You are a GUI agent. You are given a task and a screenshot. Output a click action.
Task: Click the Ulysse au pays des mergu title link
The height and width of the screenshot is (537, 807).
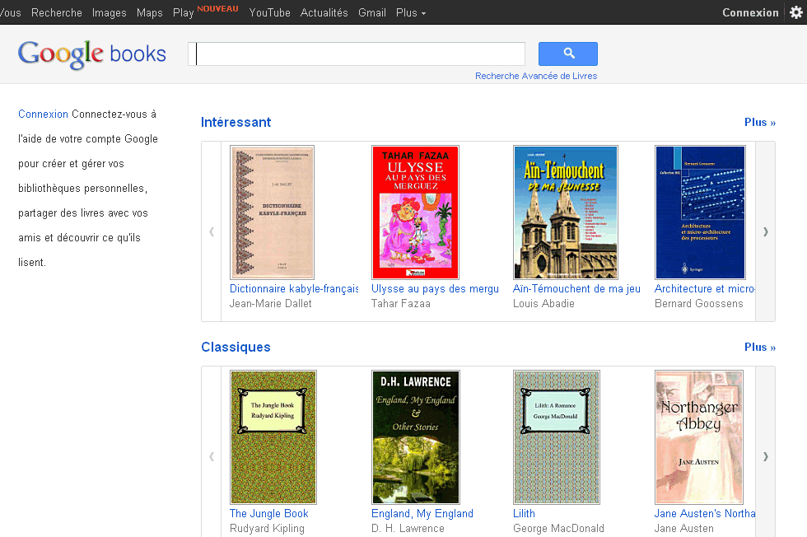(x=435, y=289)
